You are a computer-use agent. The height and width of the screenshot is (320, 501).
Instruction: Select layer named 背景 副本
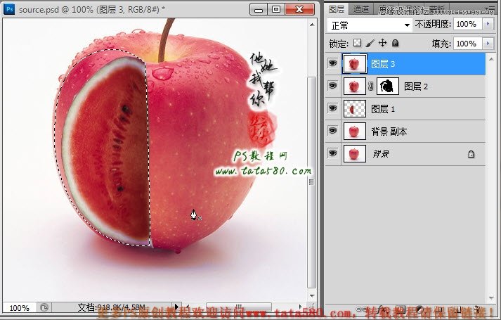pos(389,132)
